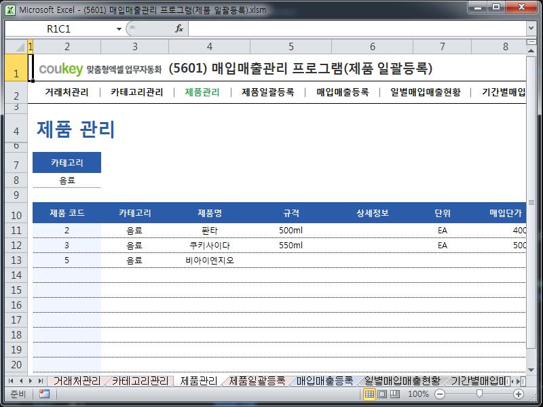
Task: Click the 단위 table header
Action: click(443, 213)
